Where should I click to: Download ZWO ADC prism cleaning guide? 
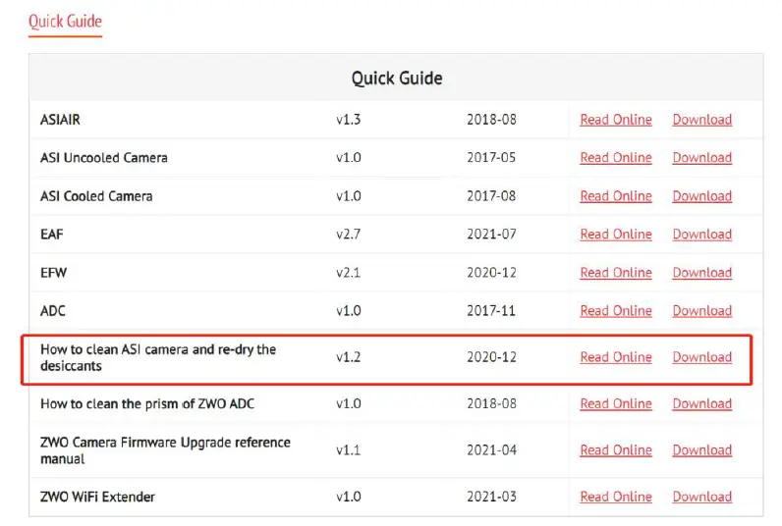[701, 403]
